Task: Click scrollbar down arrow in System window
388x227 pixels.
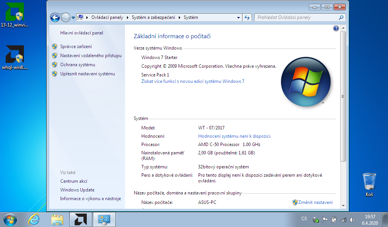Action: tap(343, 205)
